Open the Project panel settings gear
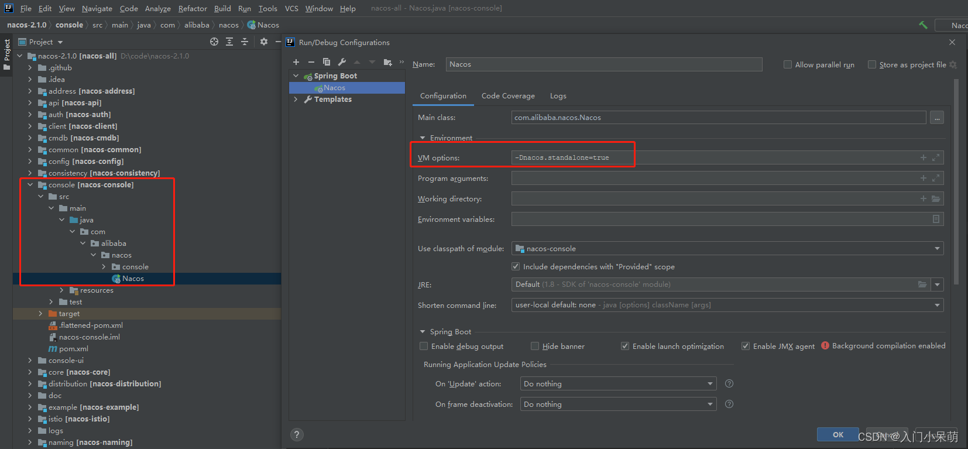Screen dimensions: 968x449 264,42
